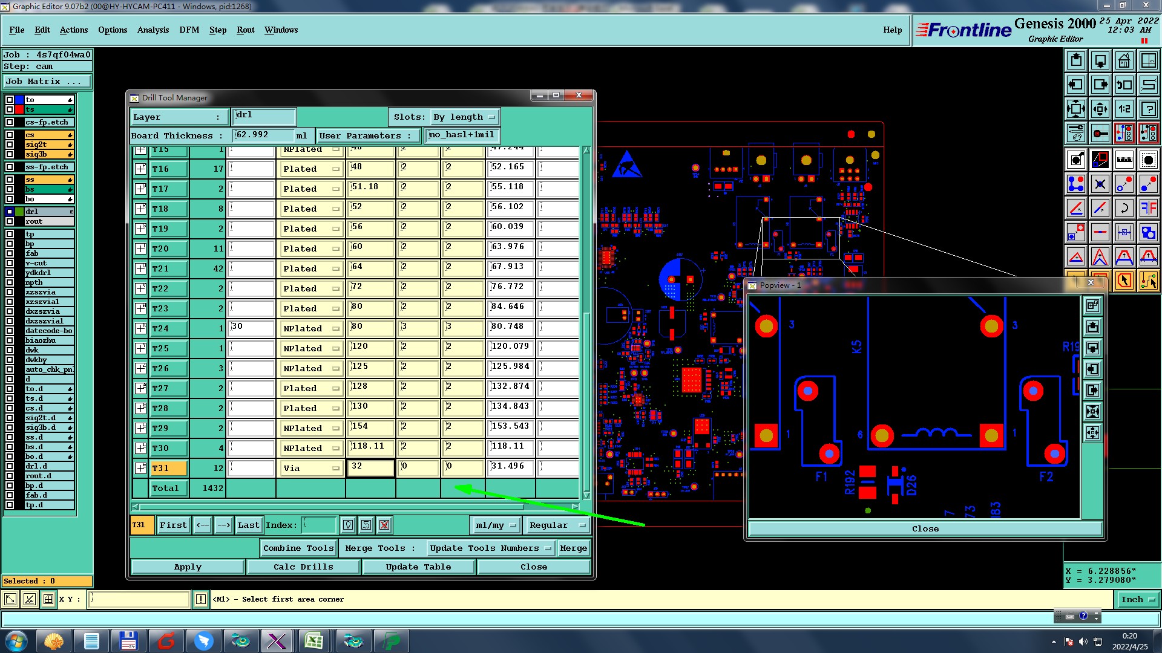Image resolution: width=1162 pixels, height=653 pixels.
Task: Toggle the checkbox for layer drl
Action: tap(10, 212)
